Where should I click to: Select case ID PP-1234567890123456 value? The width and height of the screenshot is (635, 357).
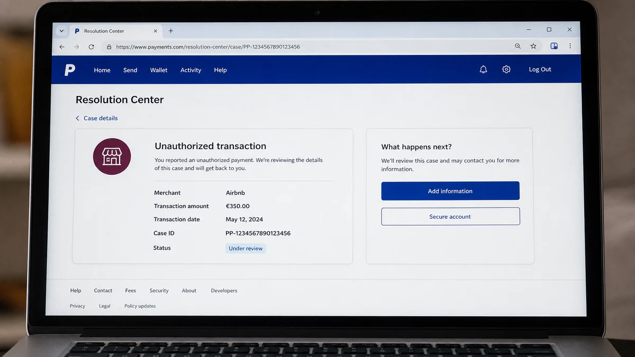click(x=258, y=233)
